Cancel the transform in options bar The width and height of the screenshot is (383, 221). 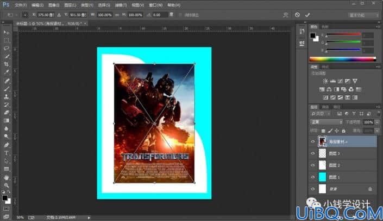(x=297, y=15)
